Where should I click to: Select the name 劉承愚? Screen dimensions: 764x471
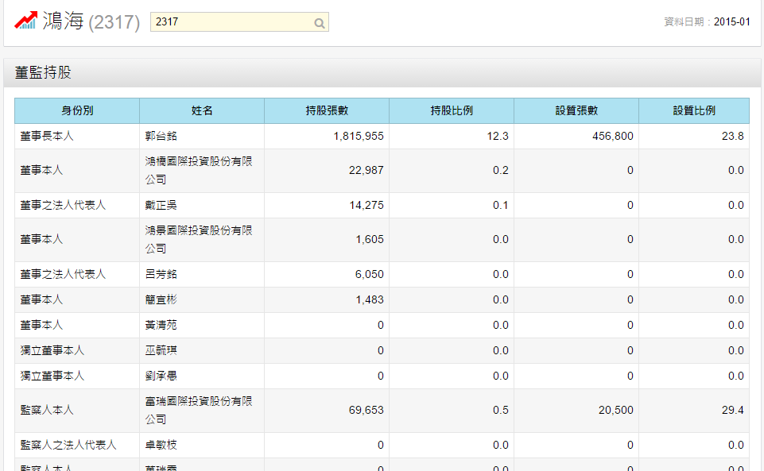161,376
